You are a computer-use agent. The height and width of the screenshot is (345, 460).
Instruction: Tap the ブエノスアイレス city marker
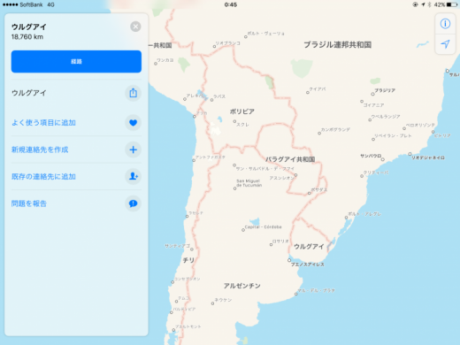click(x=289, y=260)
